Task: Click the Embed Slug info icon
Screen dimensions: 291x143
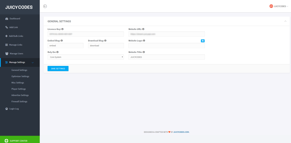Action: point(62,40)
